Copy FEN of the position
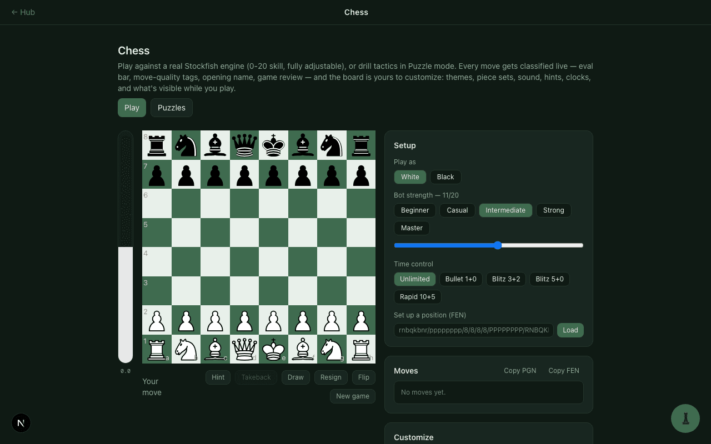Screen dimensions: 711x444 564,371
